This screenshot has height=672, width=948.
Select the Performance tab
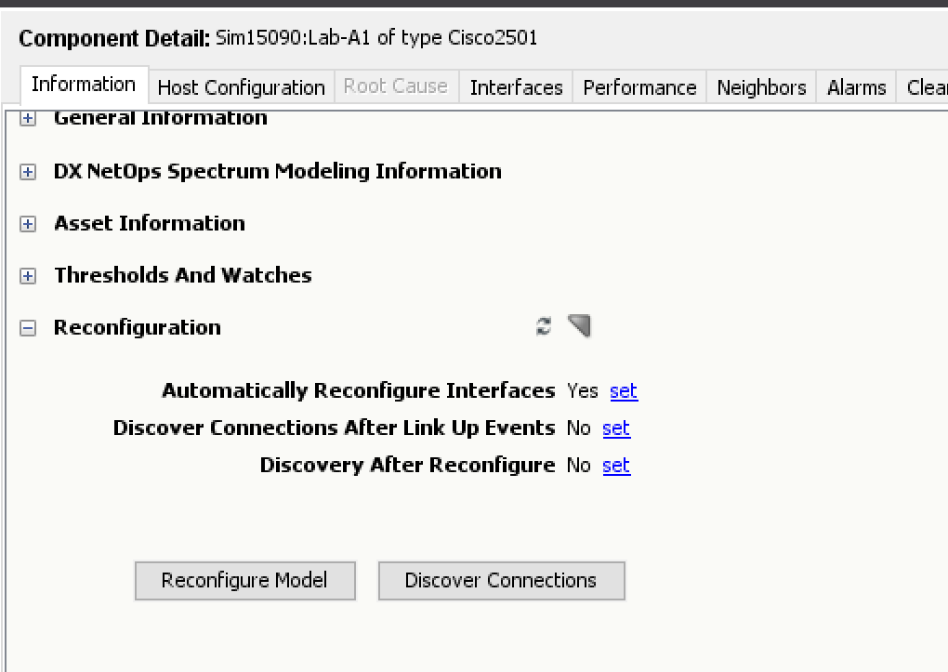[x=639, y=87]
